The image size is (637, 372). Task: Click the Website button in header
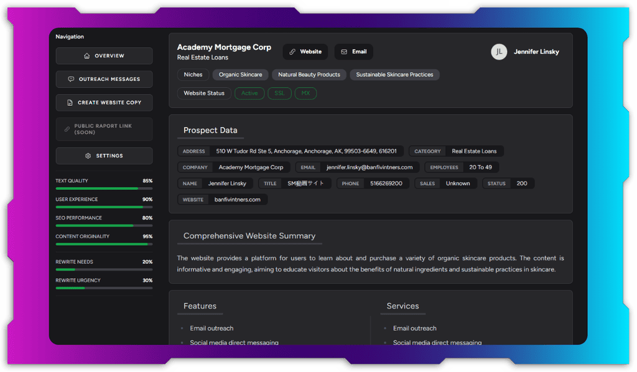click(305, 52)
